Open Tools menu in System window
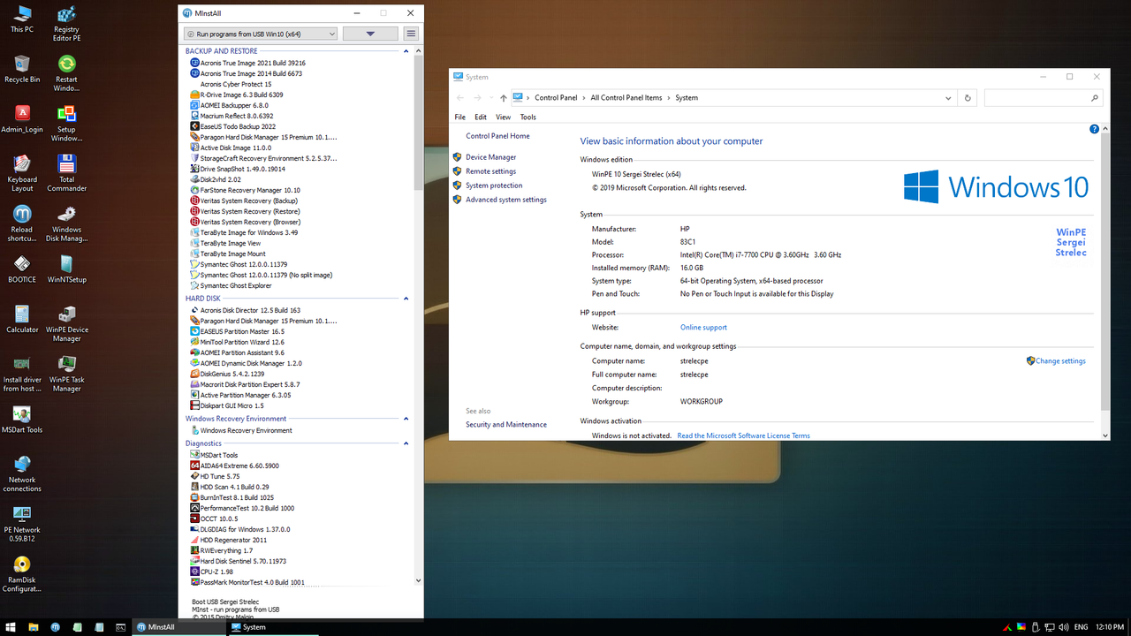Image resolution: width=1131 pixels, height=636 pixels. click(x=528, y=117)
